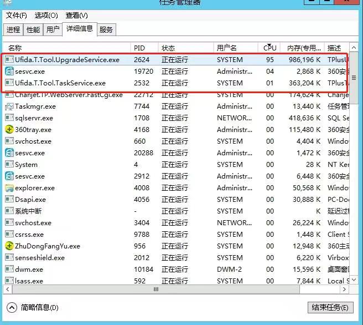Open the 查看(V) menu
The height and width of the screenshot is (325, 363).
tap(76, 16)
